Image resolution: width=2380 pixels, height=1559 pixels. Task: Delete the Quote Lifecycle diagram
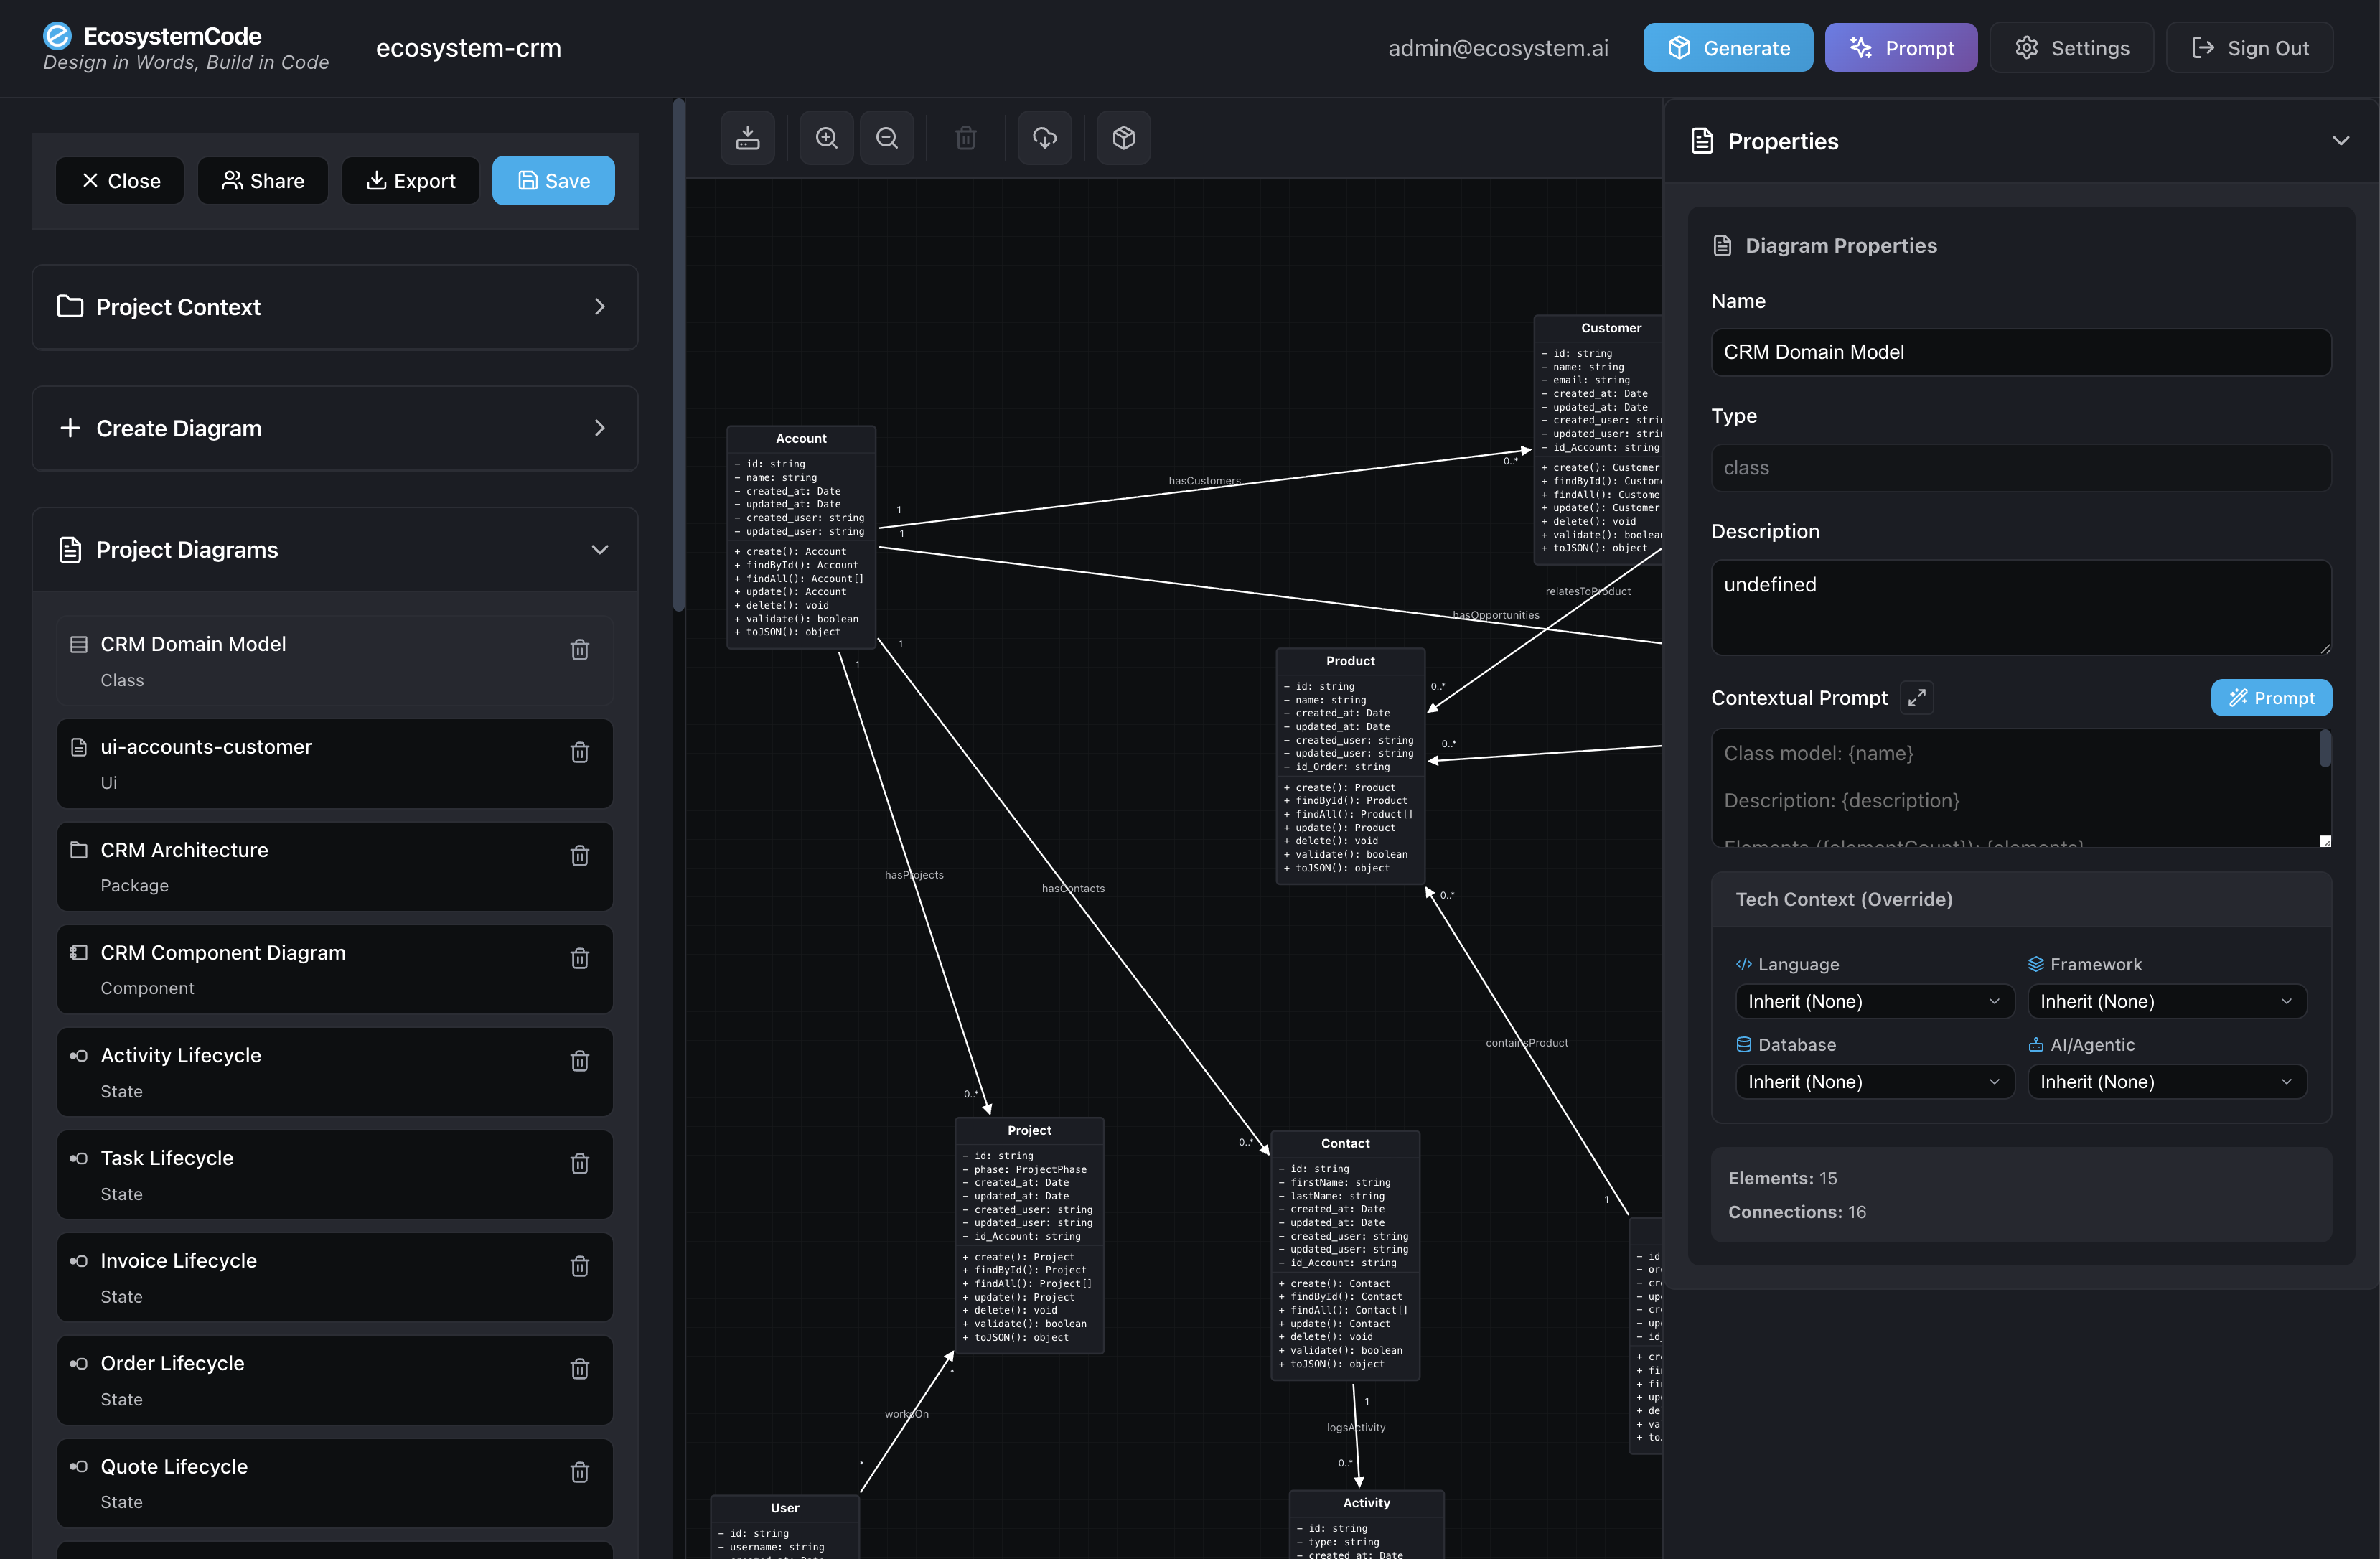580,1472
